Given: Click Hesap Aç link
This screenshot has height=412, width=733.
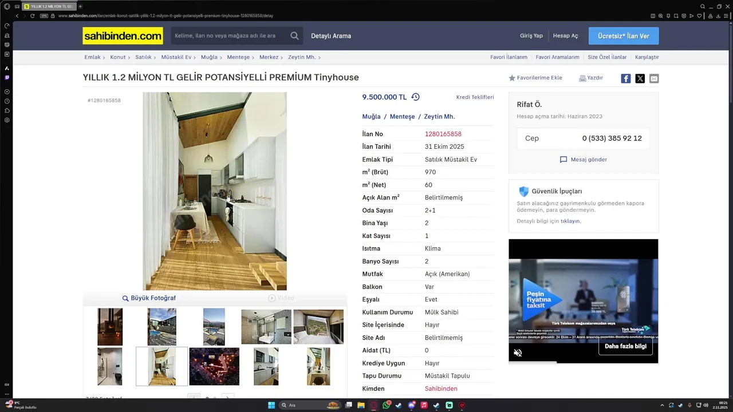Looking at the screenshot, I should click(565, 36).
